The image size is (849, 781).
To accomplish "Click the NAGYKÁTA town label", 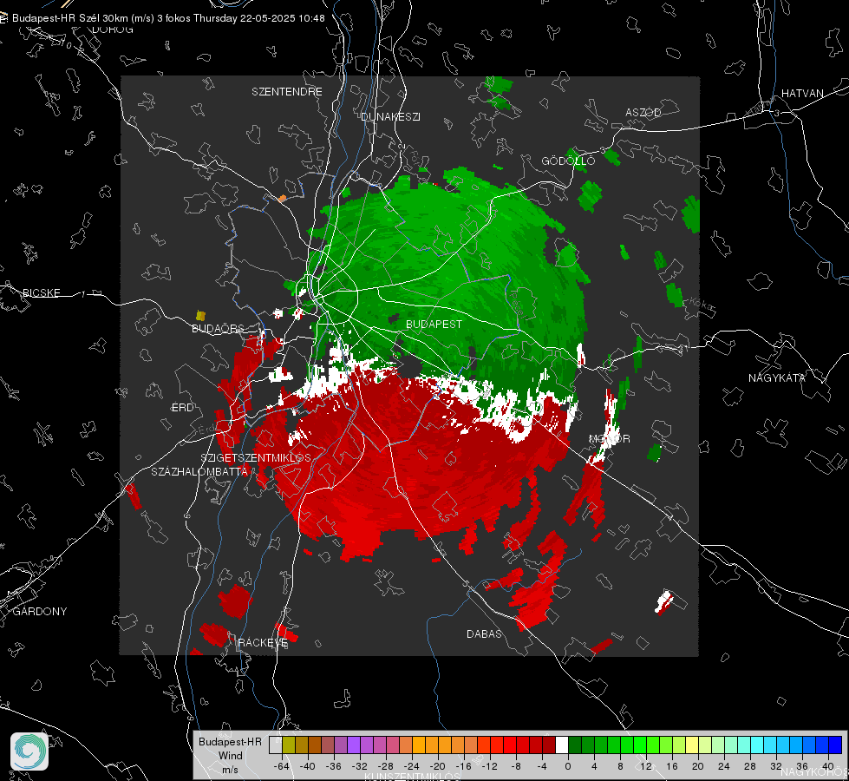I will [x=777, y=377].
